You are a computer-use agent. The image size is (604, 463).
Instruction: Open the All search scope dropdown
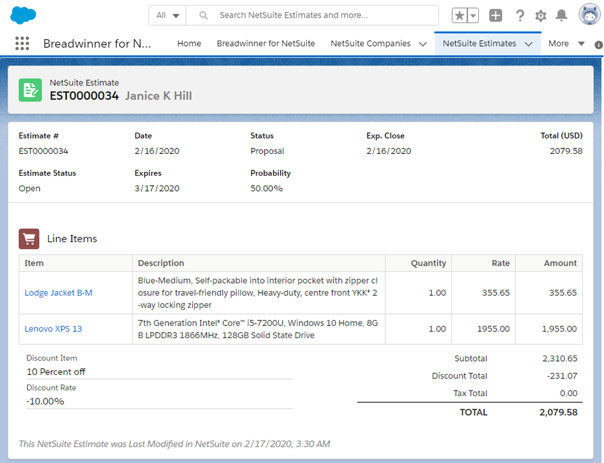[167, 16]
